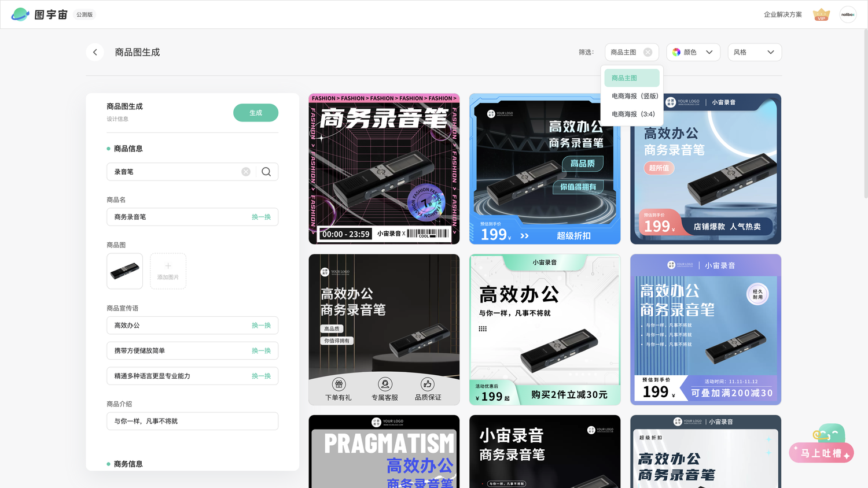Click the 公测版 badge
The image size is (868, 488).
pos(84,14)
